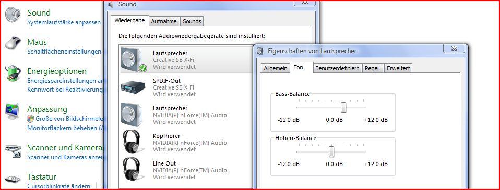Click the Monitorflackern beheben link
The image size is (500, 190).
(x=65, y=128)
